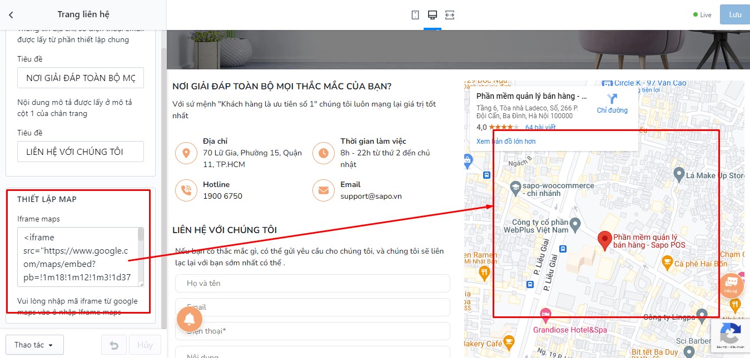Click the Grandiose Hotel&Spa map pin
The height and width of the screenshot is (358, 750).
(545, 315)
